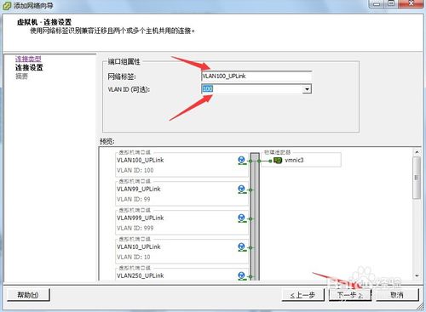
Task: Click the wizard title bar app icon
Action: pos(6,5)
